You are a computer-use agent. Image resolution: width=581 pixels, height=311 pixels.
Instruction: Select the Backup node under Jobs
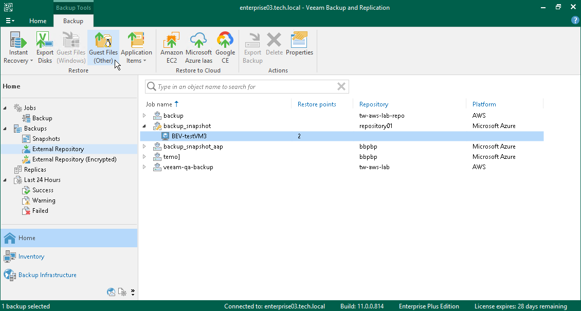42,118
